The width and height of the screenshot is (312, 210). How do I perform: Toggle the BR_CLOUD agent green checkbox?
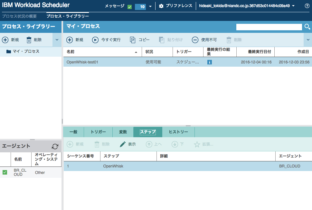click(x=5, y=172)
